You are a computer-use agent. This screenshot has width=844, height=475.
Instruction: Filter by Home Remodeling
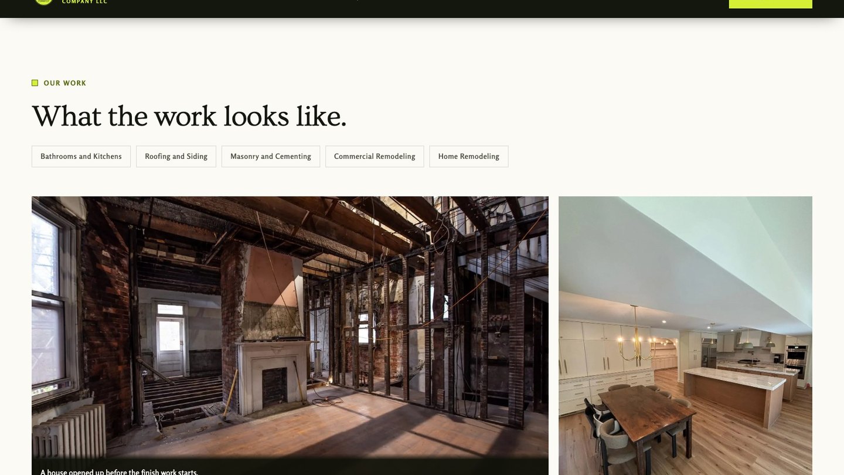[x=469, y=157]
